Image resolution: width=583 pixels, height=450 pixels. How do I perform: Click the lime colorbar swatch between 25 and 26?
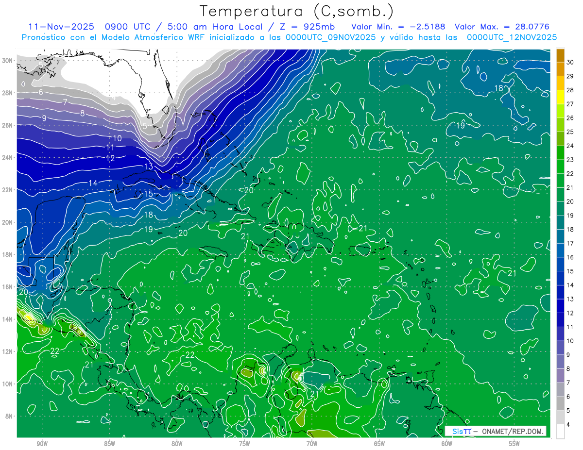[x=560, y=125]
